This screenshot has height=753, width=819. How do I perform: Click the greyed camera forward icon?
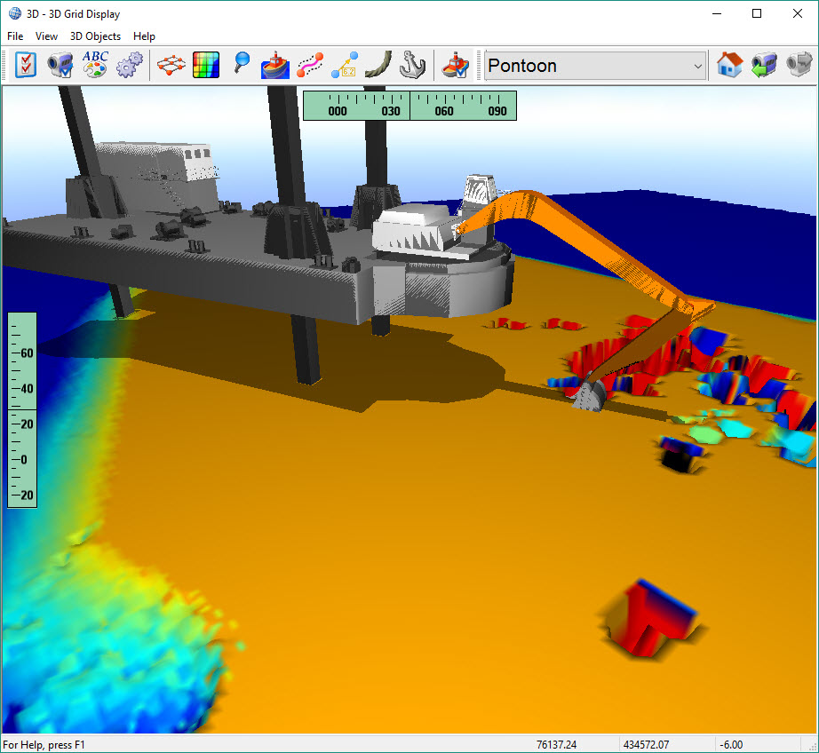[799, 66]
